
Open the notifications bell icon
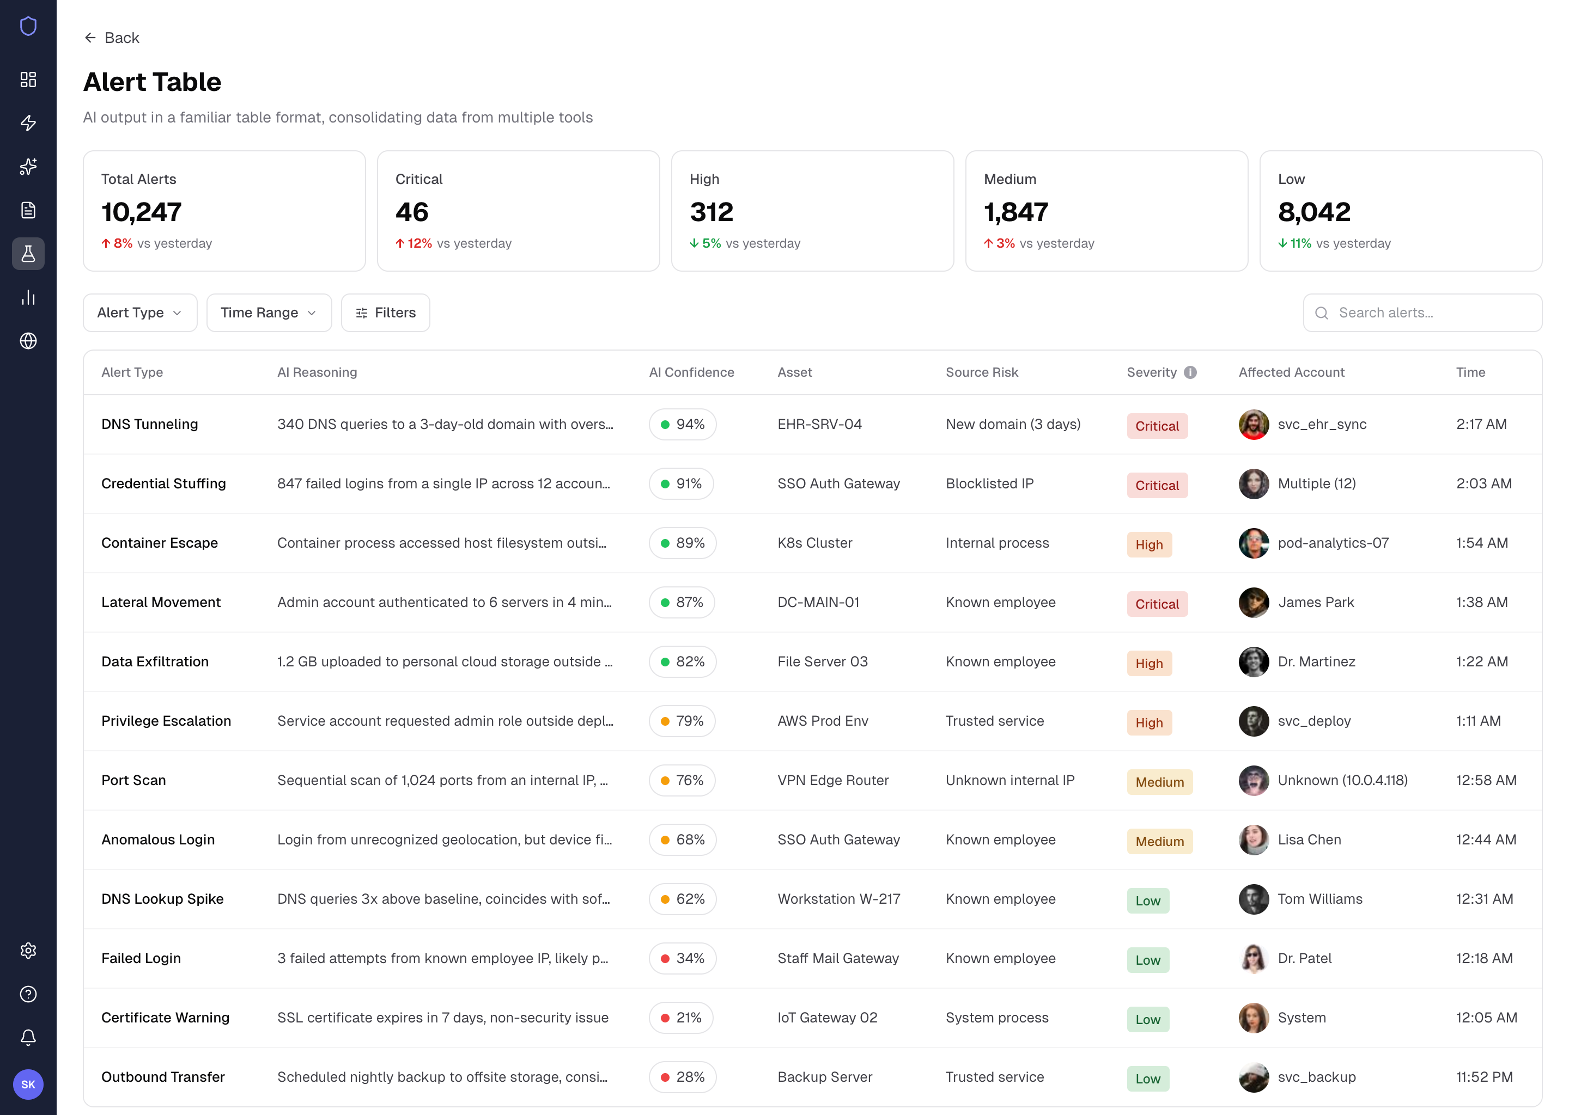(28, 1037)
